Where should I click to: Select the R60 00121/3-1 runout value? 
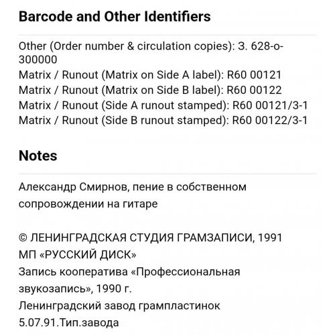click(x=270, y=105)
